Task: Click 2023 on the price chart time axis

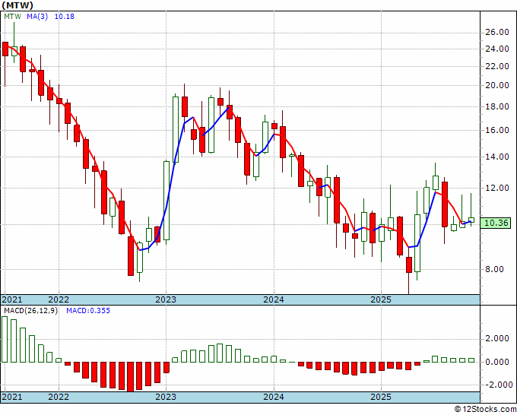Action: pos(166,299)
